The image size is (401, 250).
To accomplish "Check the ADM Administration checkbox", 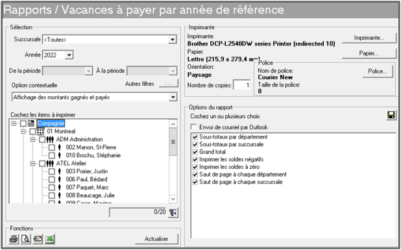I will point(42,140).
